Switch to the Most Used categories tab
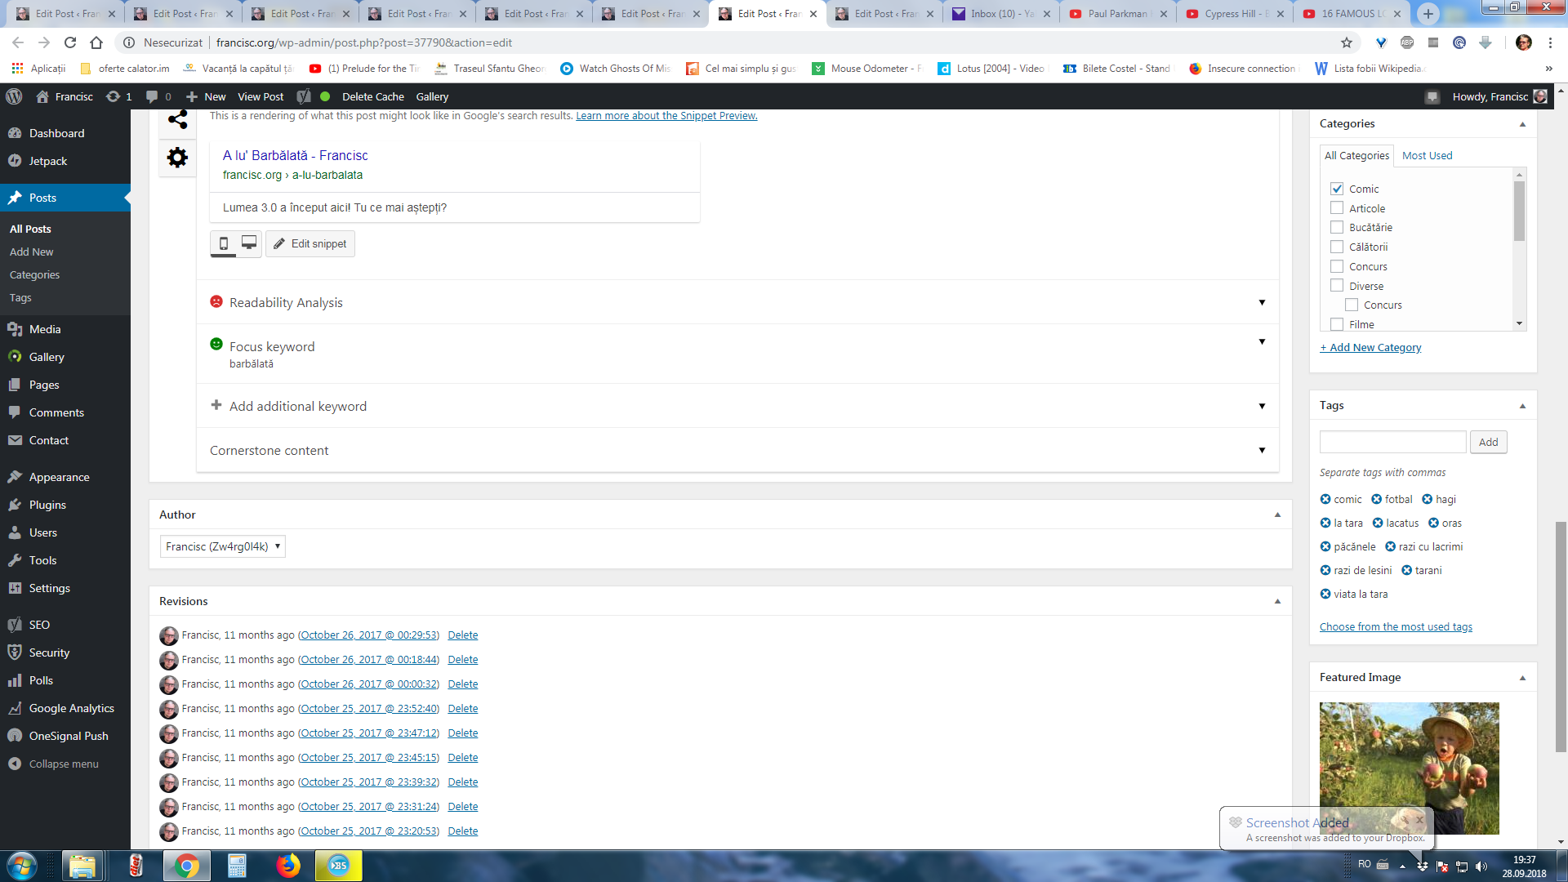 click(x=1427, y=155)
